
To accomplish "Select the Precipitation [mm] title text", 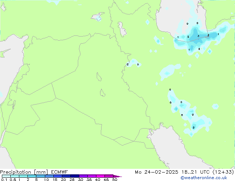I will click(24, 172).
